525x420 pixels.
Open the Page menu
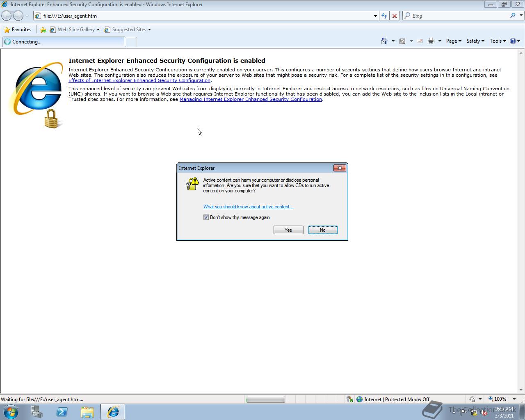[x=454, y=41]
